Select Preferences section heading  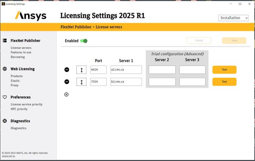coord(20,97)
